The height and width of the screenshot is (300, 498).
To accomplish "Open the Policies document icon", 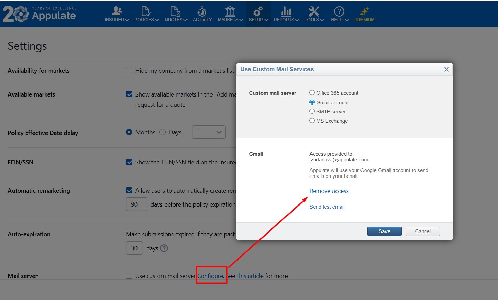I will pos(146,11).
